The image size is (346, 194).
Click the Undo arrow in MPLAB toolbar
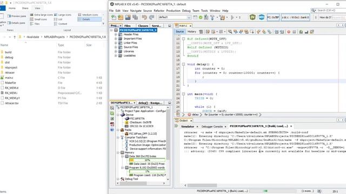[x=144, y=17]
